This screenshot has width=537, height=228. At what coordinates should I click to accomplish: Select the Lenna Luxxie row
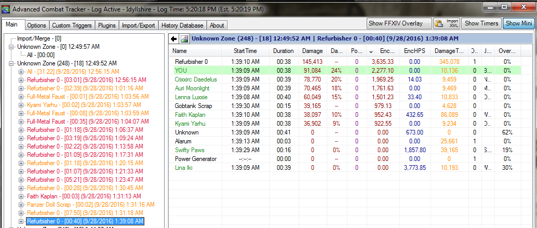coord(345,97)
